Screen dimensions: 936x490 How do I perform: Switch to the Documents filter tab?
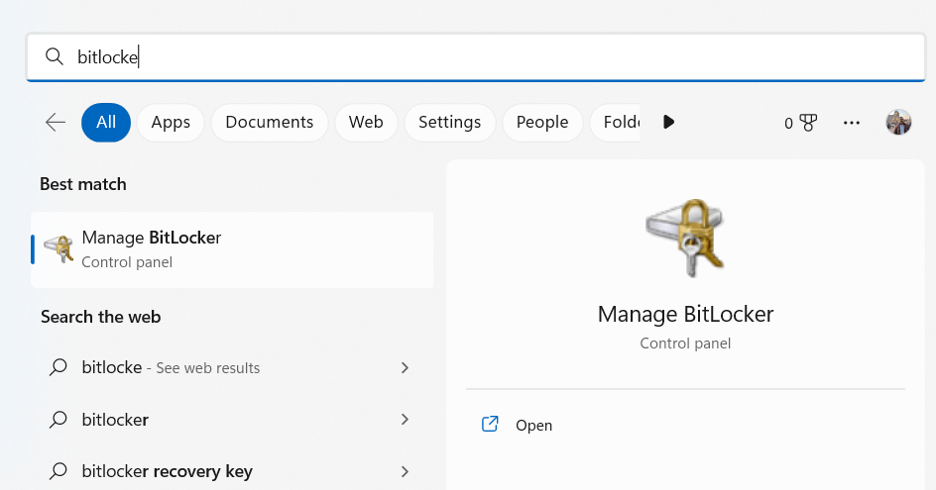click(270, 122)
